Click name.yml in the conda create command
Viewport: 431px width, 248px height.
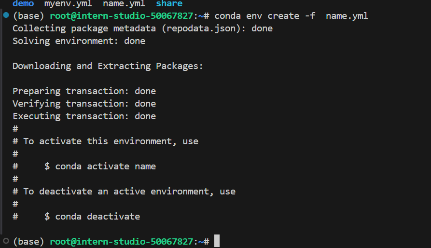tap(347, 16)
